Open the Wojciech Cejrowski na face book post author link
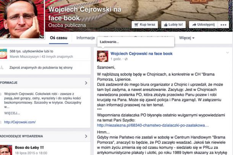233x155 pixels. [x=141, y=53]
